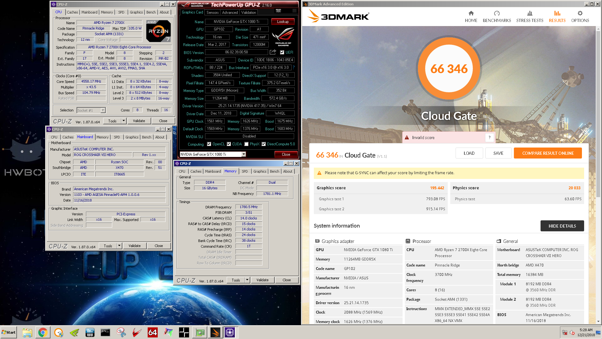Open the Bench tab in Mainboard CPU-Z window
Viewport: 602px width, 339px height.
(x=146, y=137)
